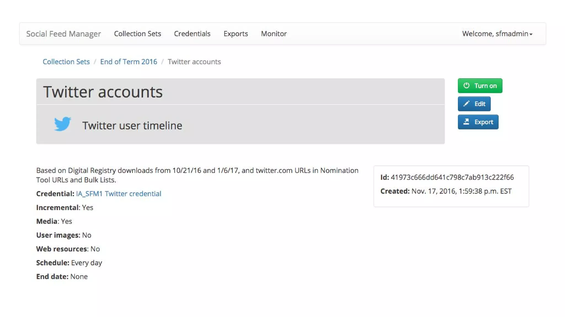Click pencil icon on Edit button
565x317 pixels.
pos(466,104)
